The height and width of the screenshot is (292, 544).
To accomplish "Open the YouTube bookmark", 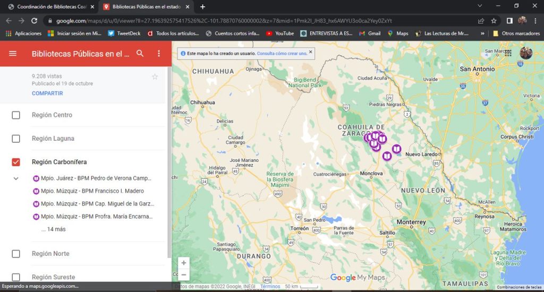I will 280,33.
